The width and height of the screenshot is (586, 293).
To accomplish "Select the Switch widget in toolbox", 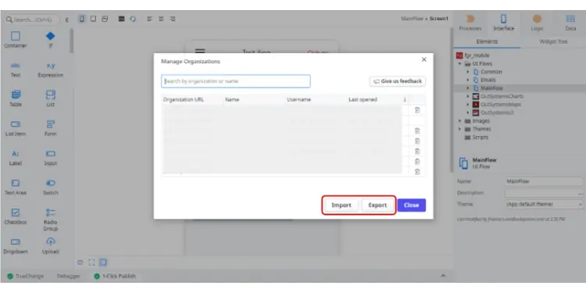I will point(51,183).
